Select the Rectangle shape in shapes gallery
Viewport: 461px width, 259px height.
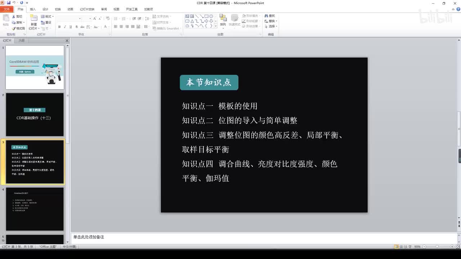point(206,16)
